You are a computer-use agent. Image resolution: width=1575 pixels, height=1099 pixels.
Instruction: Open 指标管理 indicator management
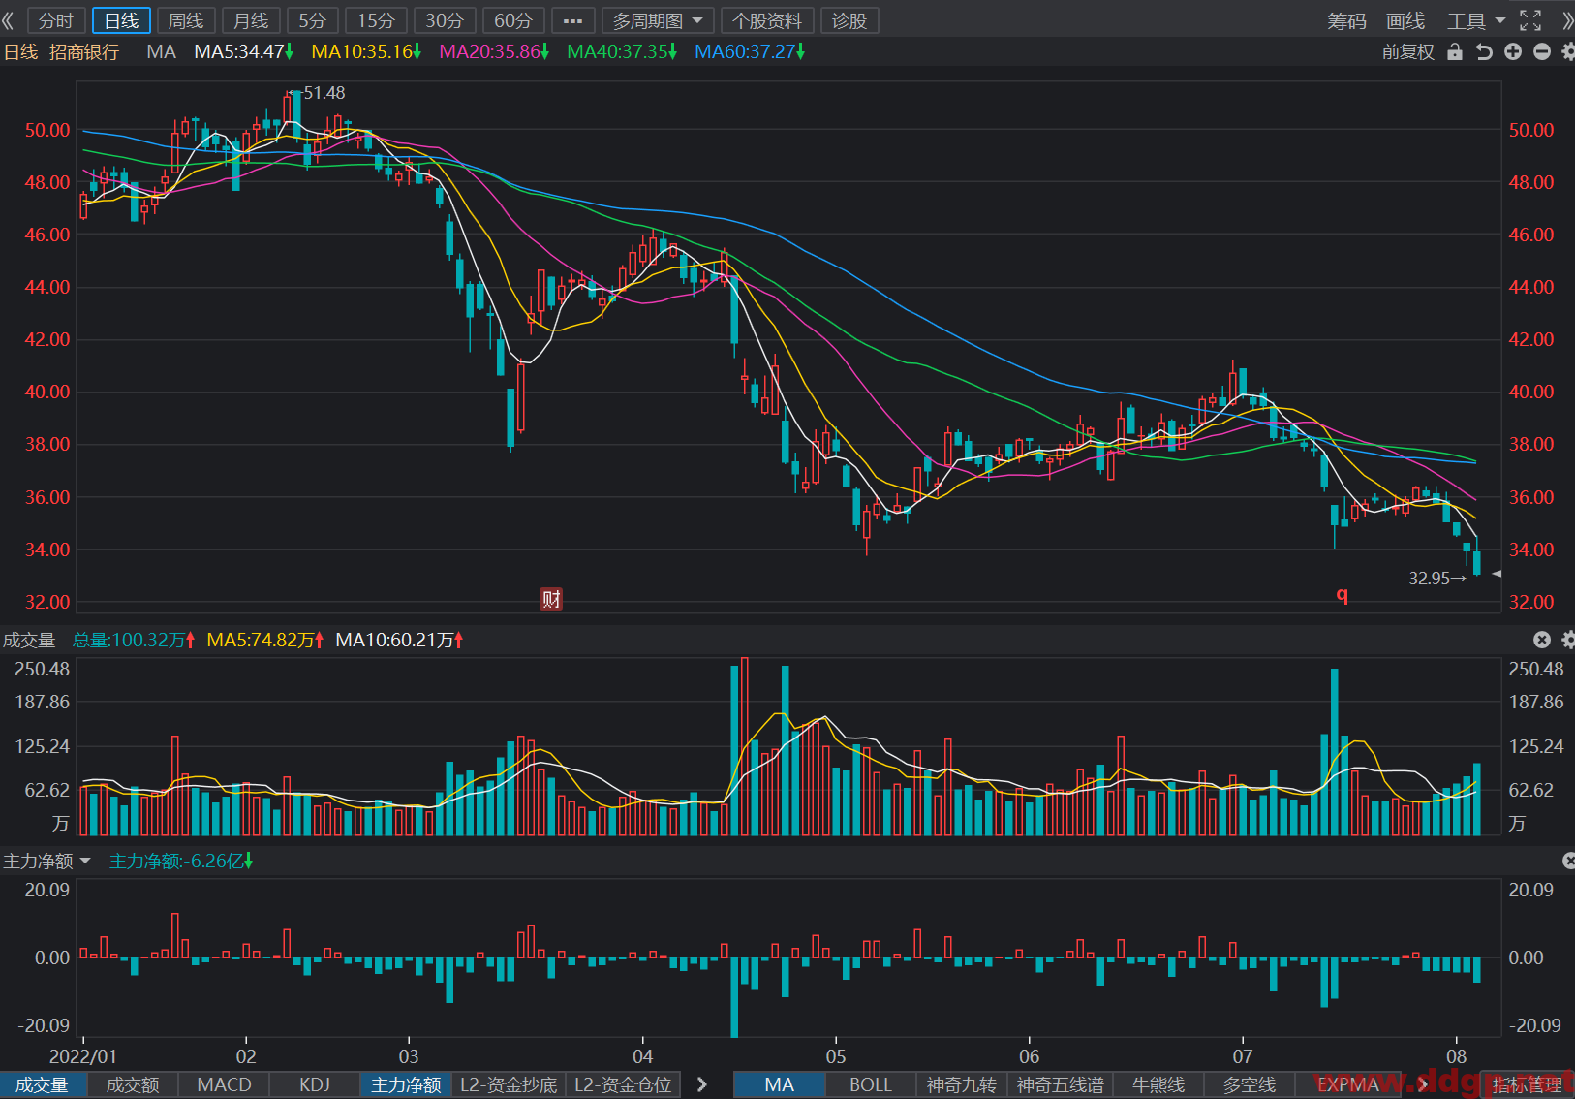coord(1527,1085)
